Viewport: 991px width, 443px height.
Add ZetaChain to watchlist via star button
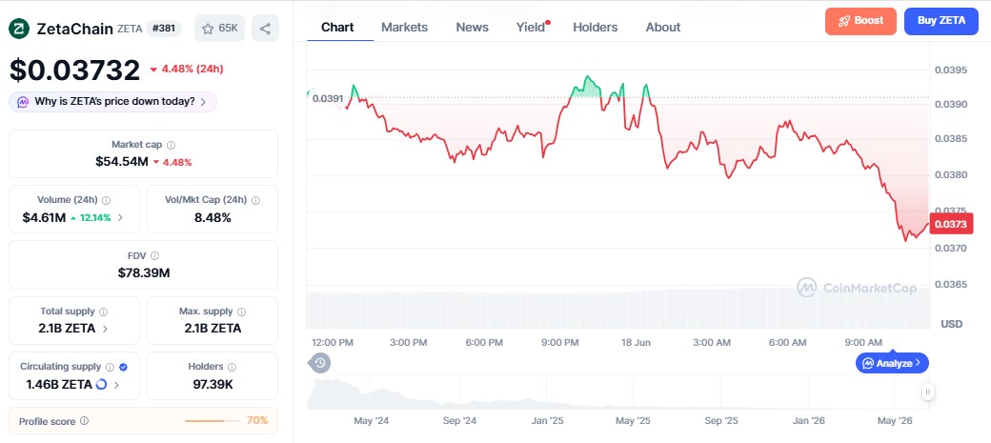[219, 29]
